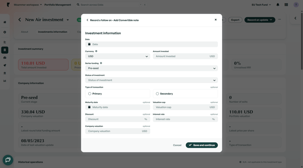303x168 pixels.
Task: Switch to Investments information tab
Action: coord(52,32)
